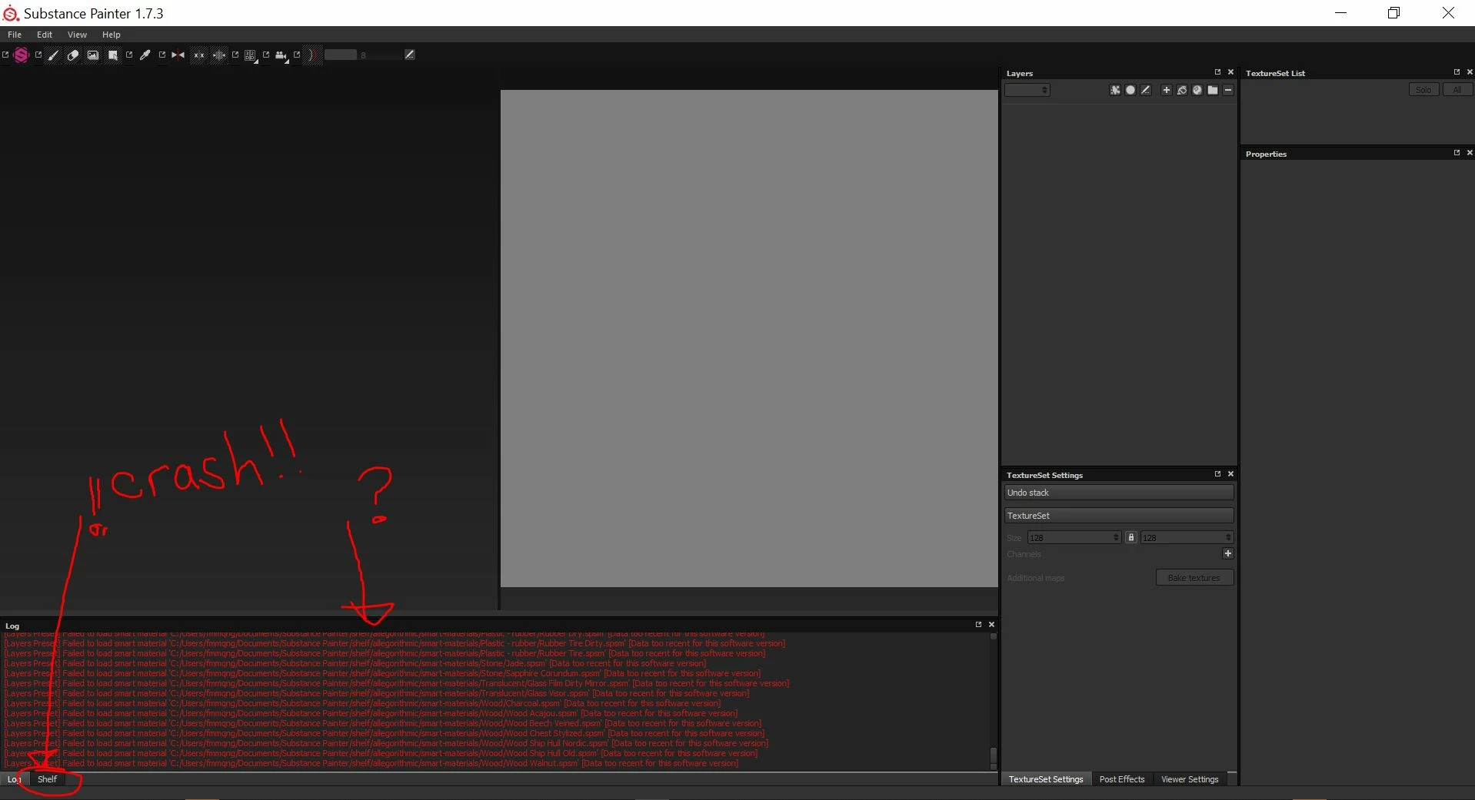Click the pink Substance logo toolbar icon
This screenshot has height=800, width=1475.
pos(22,55)
